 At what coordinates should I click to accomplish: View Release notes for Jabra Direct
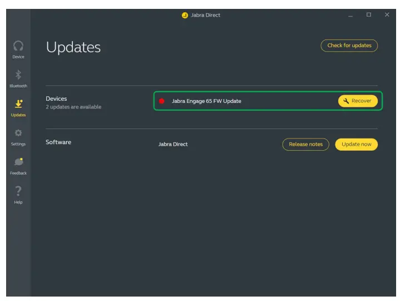tap(305, 144)
